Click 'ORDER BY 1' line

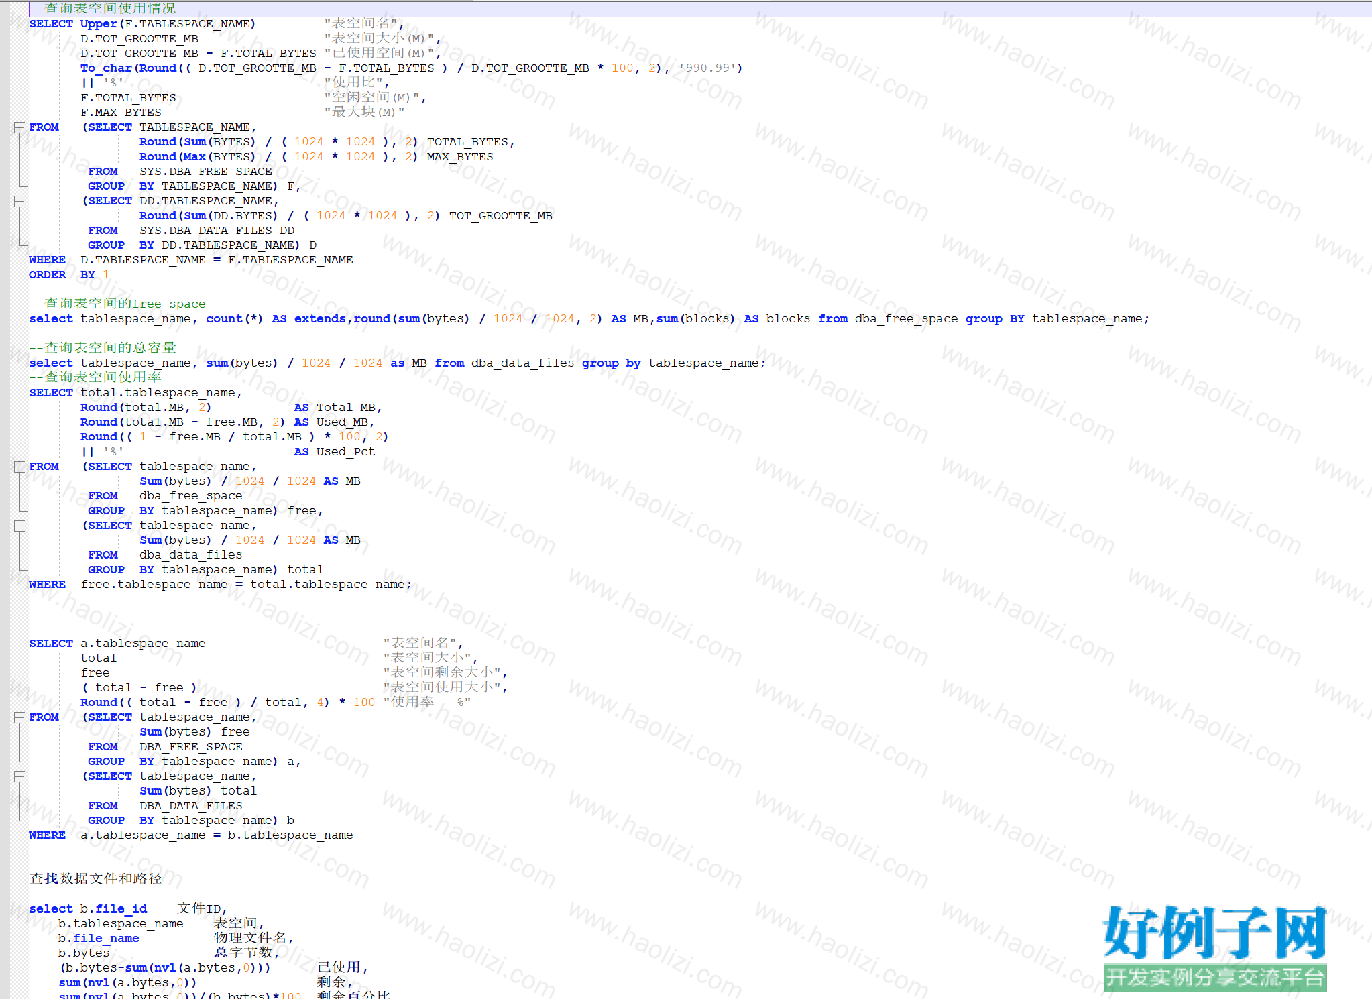pyautogui.click(x=69, y=275)
